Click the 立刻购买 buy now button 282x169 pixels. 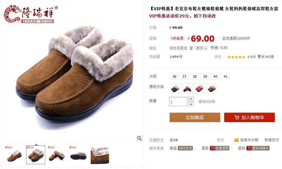195,117
